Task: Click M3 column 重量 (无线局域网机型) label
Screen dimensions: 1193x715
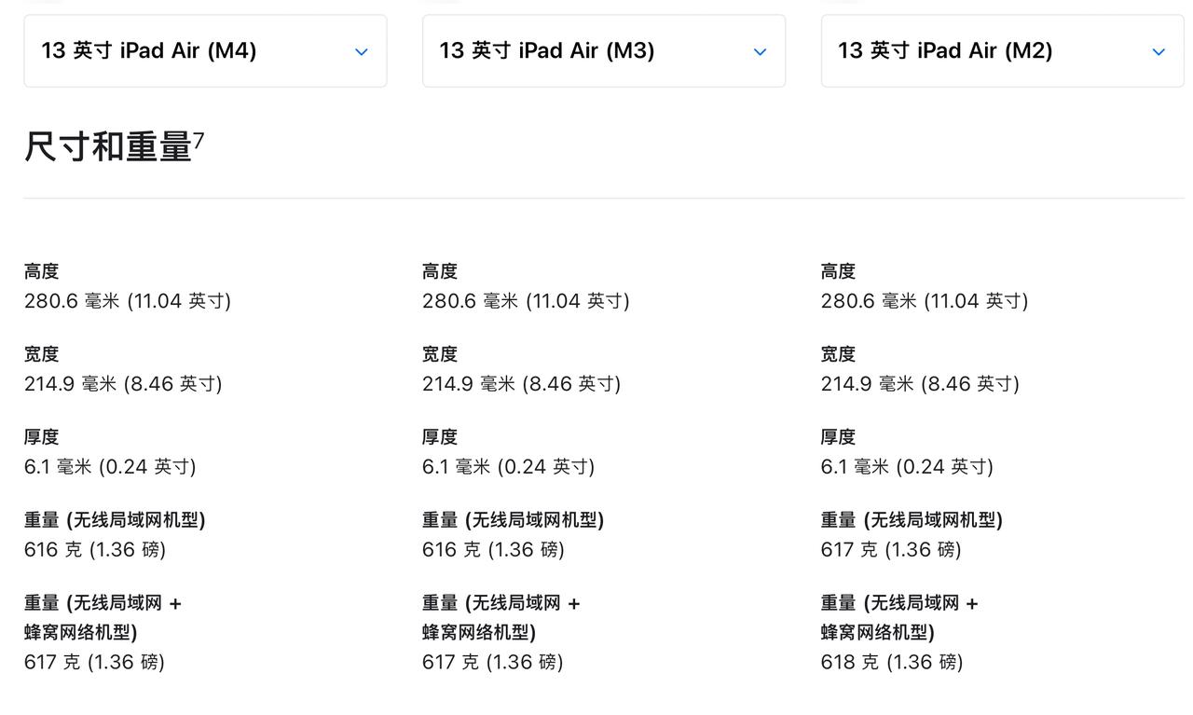Action: pos(513,520)
